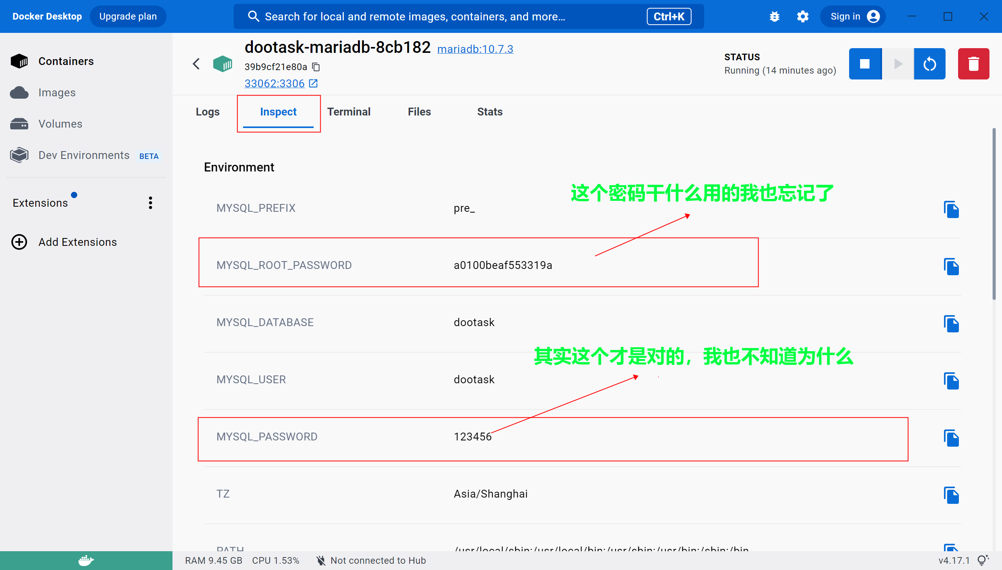Copy the TZ value
This screenshot has width=1002, height=570.
click(951, 495)
